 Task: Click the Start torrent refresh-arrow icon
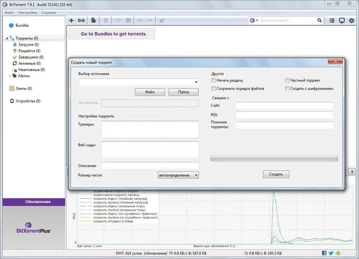(x=118, y=20)
